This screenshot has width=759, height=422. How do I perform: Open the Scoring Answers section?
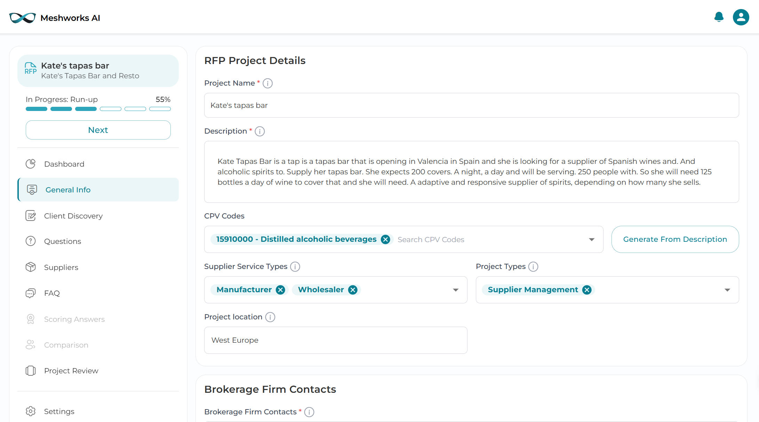(x=74, y=319)
